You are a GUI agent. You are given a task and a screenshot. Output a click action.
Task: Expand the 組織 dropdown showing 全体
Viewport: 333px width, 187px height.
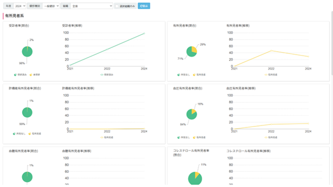92,6
